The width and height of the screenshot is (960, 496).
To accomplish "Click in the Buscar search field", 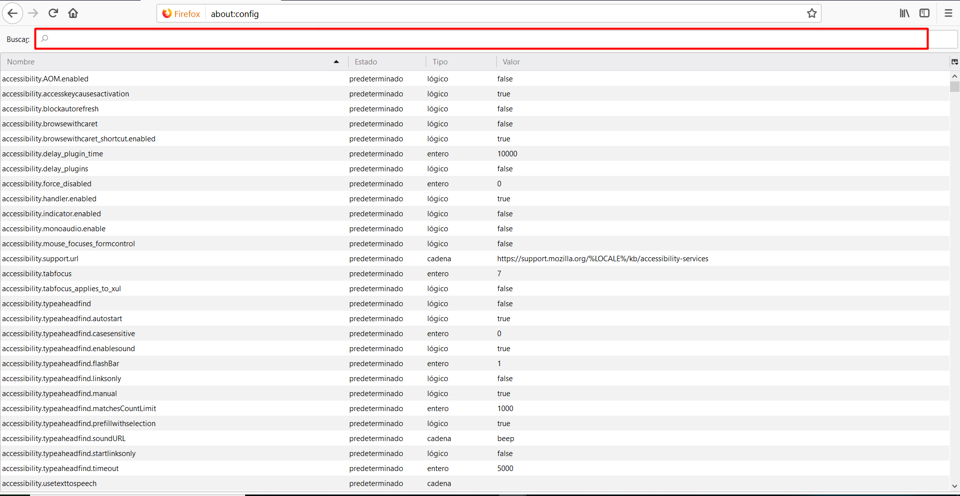I will 480,39.
